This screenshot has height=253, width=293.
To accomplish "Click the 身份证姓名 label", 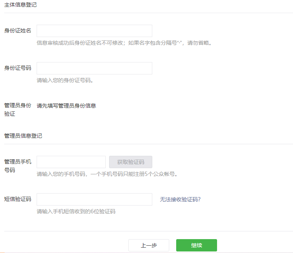I will click(x=18, y=30).
